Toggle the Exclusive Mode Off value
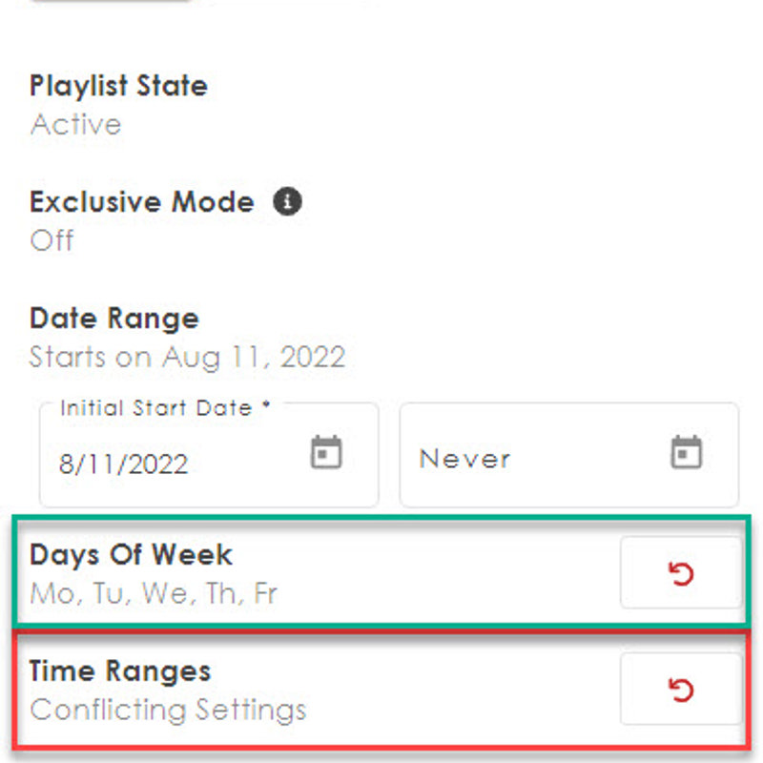Screen dimensions: 763x763 (52, 240)
